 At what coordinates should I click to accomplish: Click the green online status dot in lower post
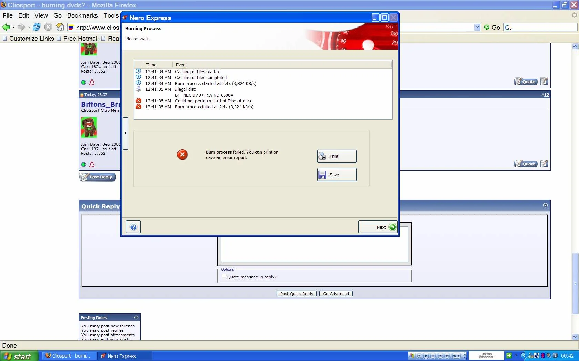pyautogui.click(x=83, y=165)
